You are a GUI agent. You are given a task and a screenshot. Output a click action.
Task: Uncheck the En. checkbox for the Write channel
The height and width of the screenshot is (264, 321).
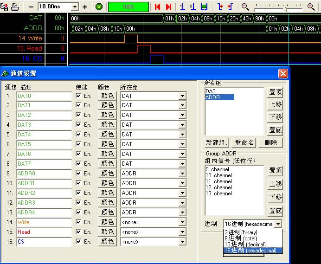[78, 222]
